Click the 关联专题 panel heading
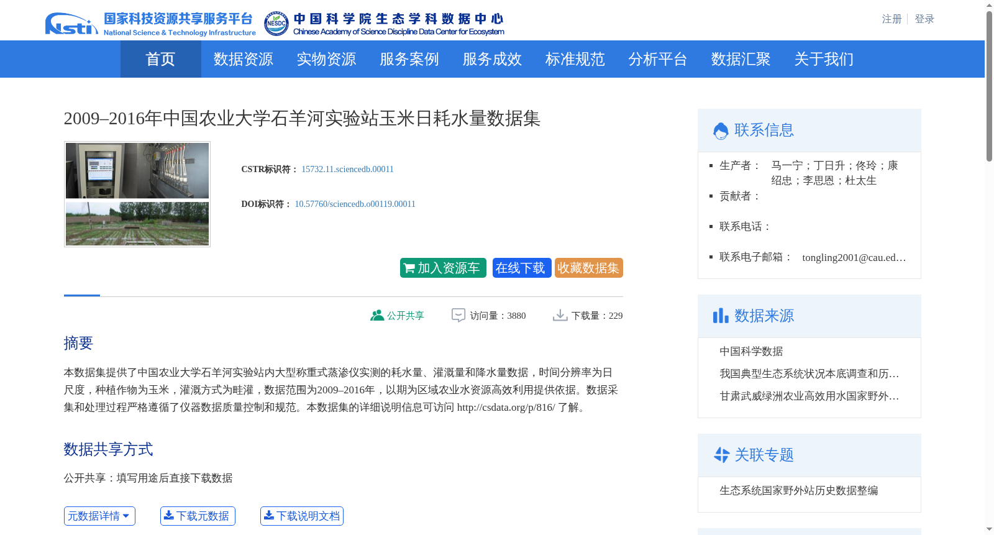Image resolution: width=994 pixels, height=535 pixels. tap(764, 455)
